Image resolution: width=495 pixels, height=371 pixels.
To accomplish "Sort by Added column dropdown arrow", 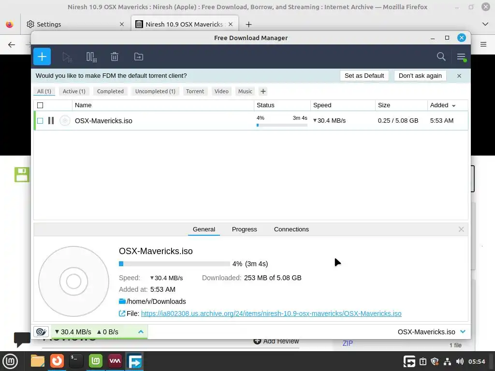I will [x=453, y=106].
